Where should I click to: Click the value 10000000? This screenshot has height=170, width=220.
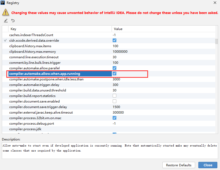[x=120, y=52]
